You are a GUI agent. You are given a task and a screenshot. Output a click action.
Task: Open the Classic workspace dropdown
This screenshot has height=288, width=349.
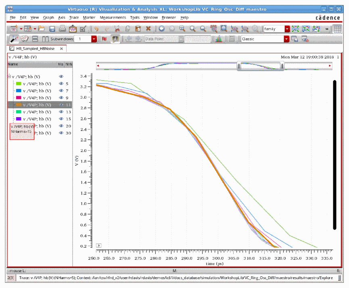point(286,39)
